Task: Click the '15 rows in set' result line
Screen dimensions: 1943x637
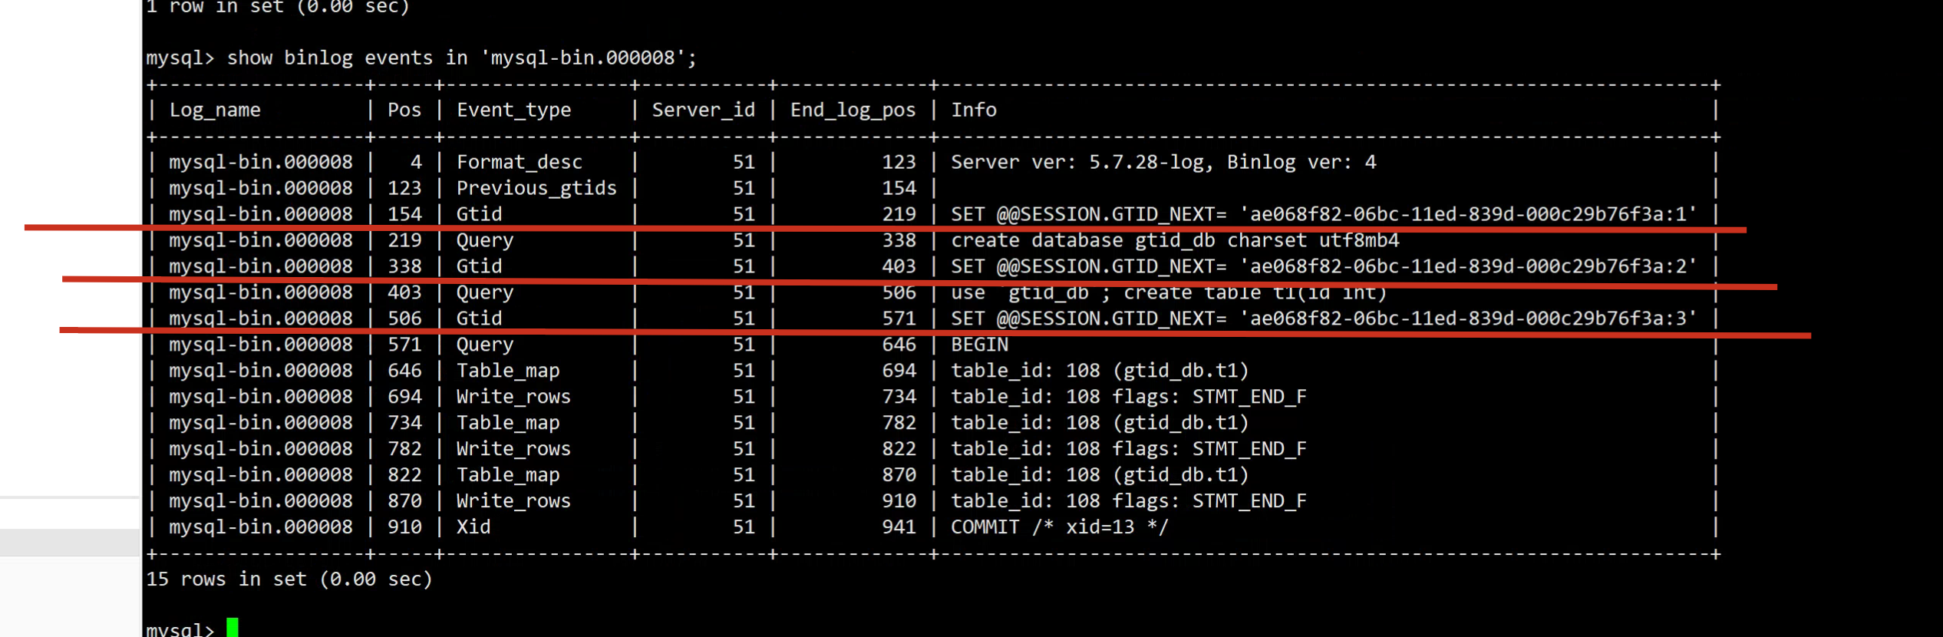Action: tap(289, 579)
